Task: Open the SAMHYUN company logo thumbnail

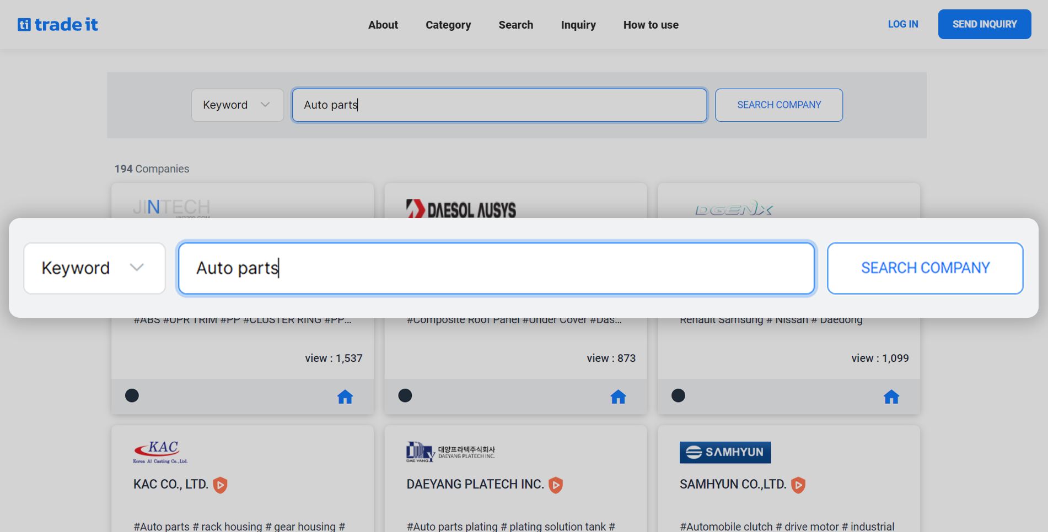Action: tap(725, 452)
